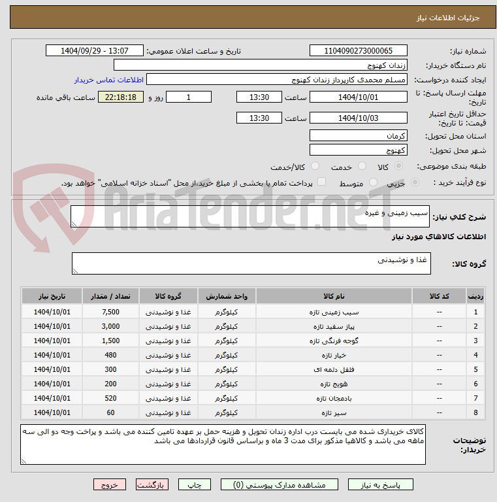
Task: Click the announcement date field 1404/09/29 - 13:07
Action: (95, 50)
